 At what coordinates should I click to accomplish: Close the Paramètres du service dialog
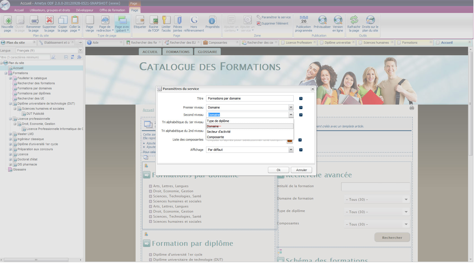pos(313,89)
